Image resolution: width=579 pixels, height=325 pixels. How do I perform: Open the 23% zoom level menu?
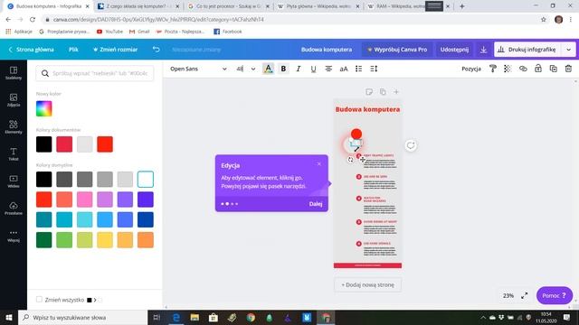508,295
